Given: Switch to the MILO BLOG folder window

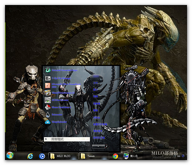Looking at the screenshot, I should (63, 156).
